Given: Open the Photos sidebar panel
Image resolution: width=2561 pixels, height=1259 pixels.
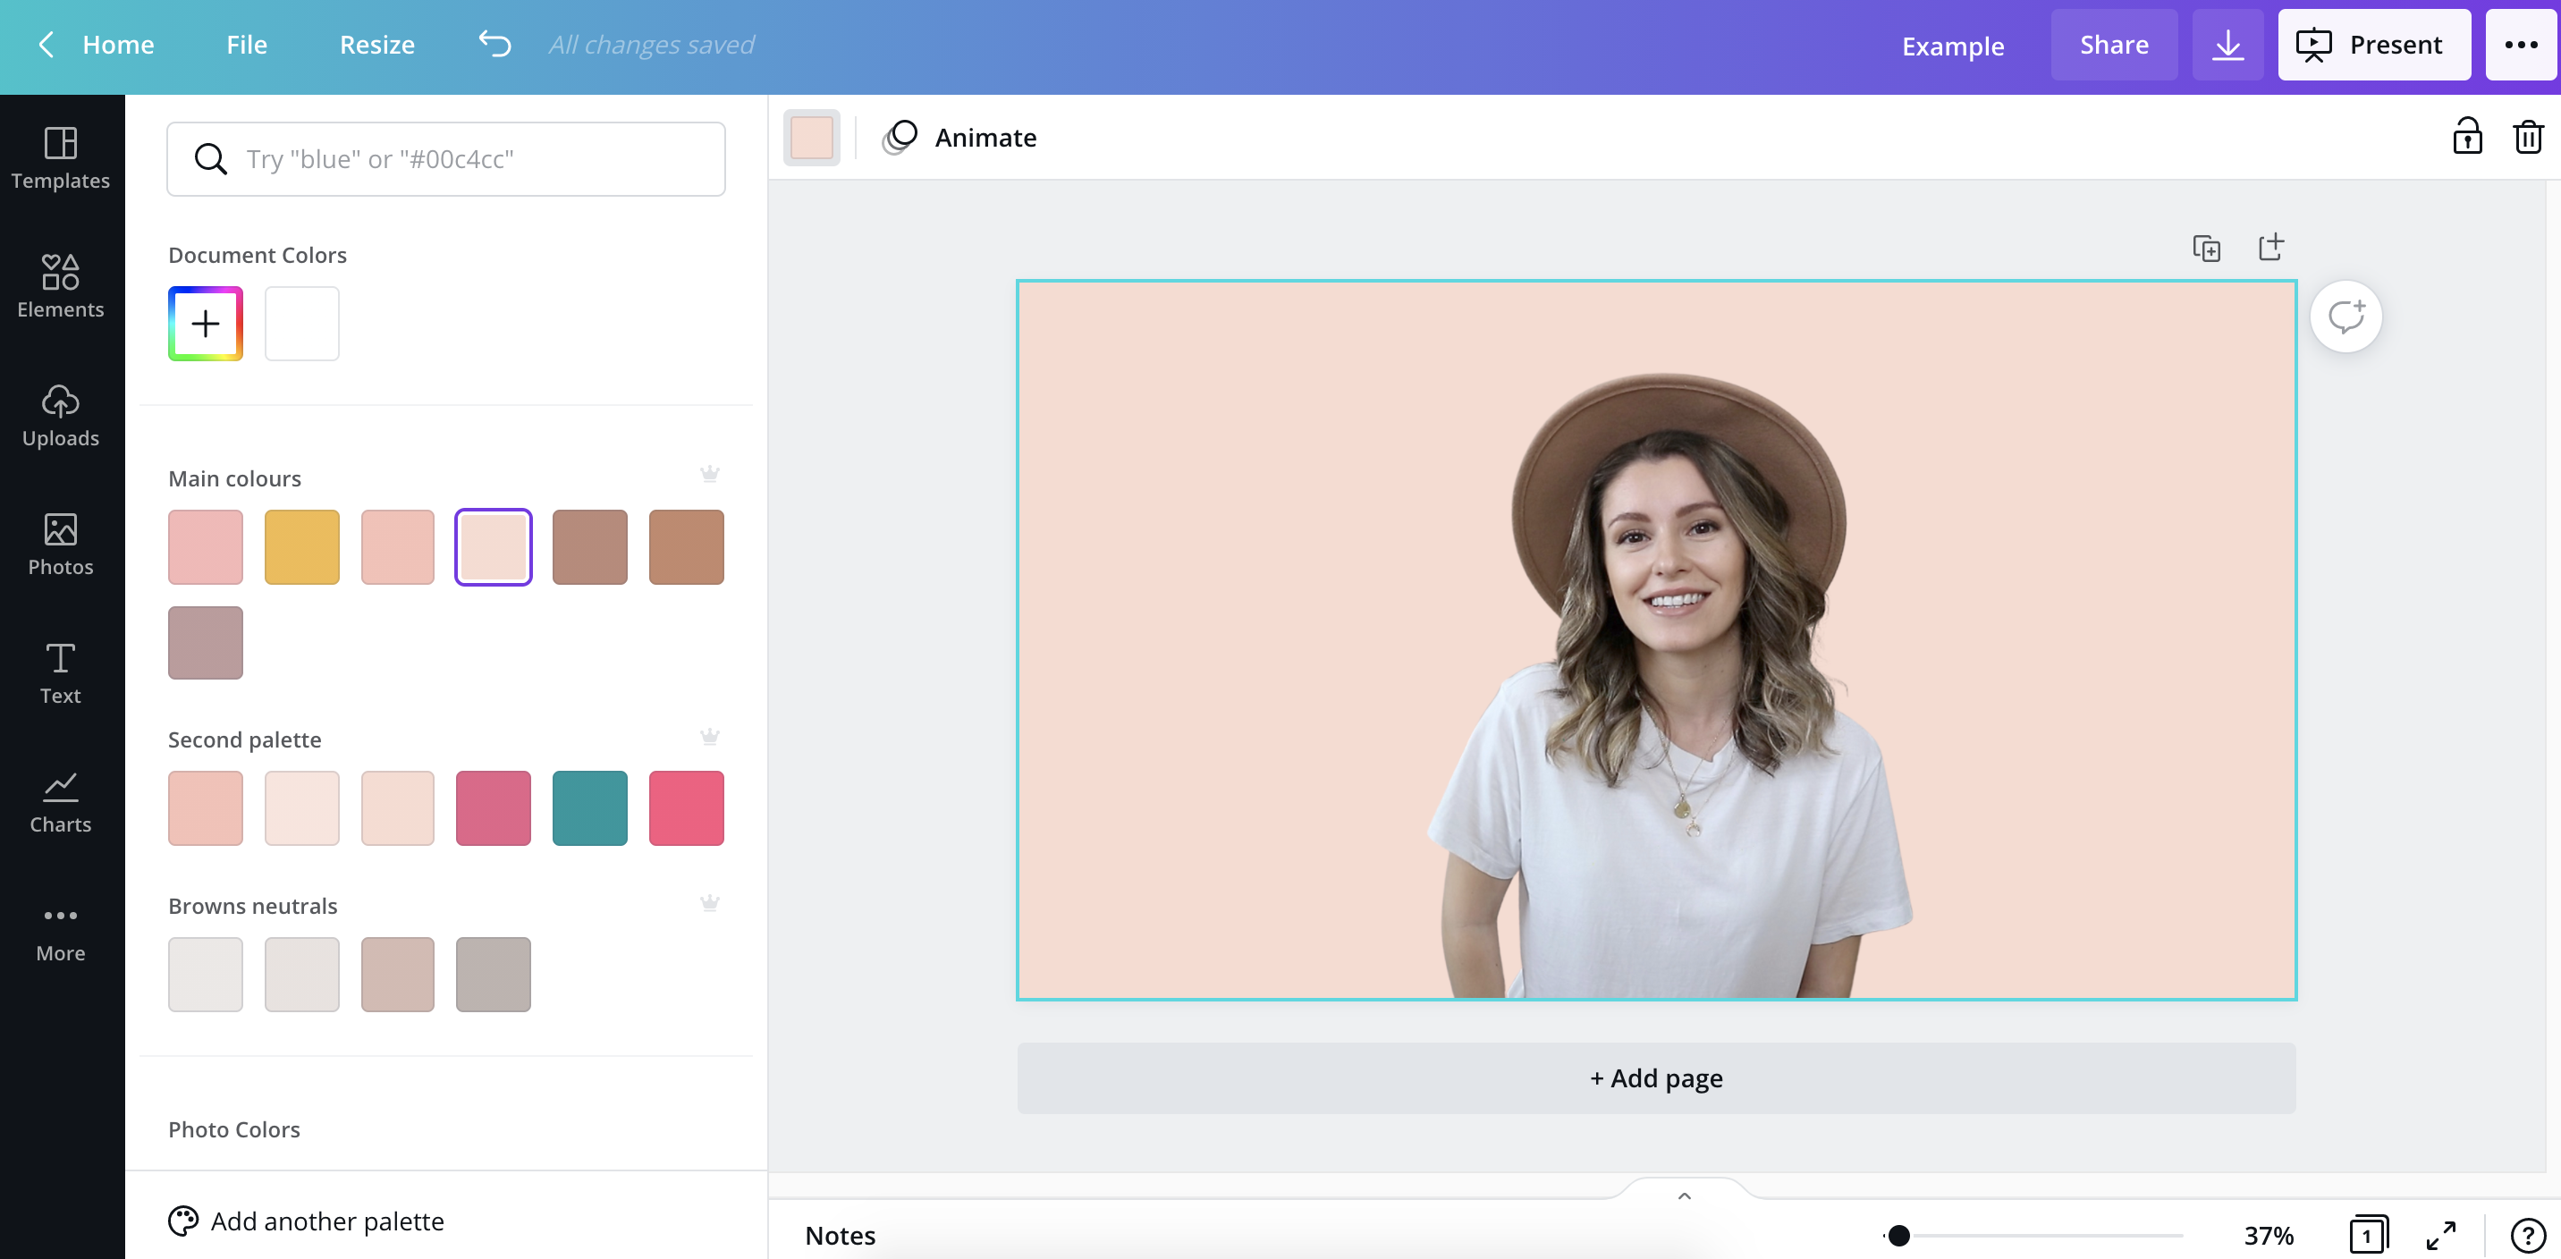Looking at the screenshot, I should coord(61,545).
